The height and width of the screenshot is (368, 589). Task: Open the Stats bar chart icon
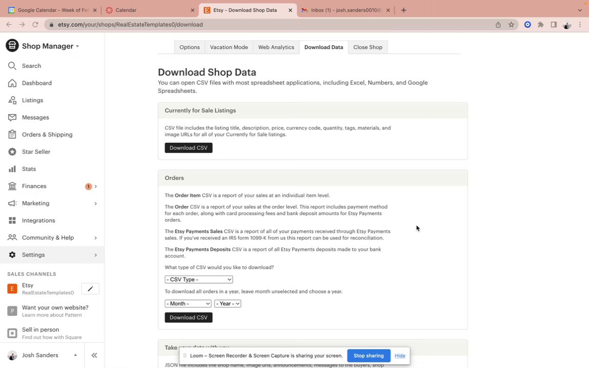click(12, 169)
